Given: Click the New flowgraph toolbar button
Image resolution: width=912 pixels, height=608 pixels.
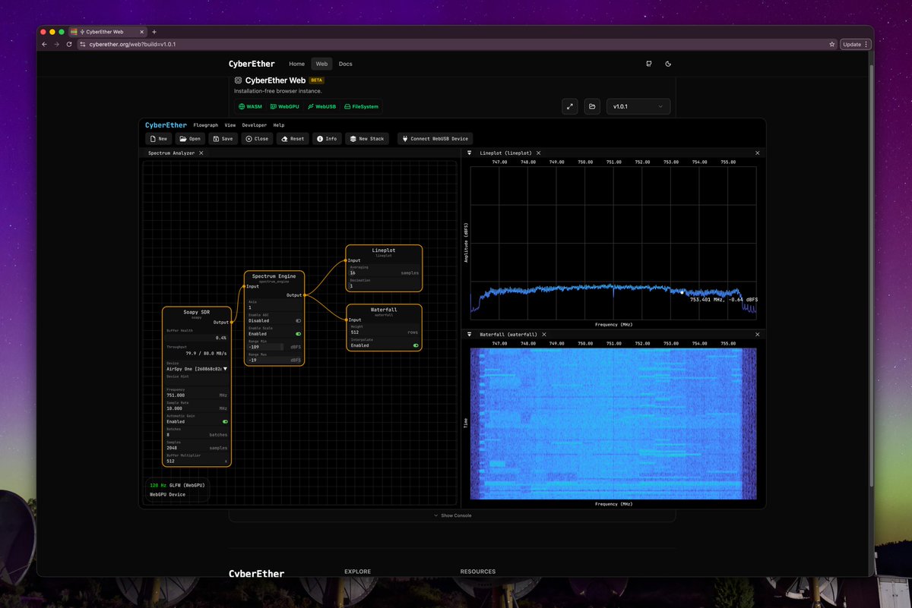Looking at the screenshot, I should (x=159, y=139).
